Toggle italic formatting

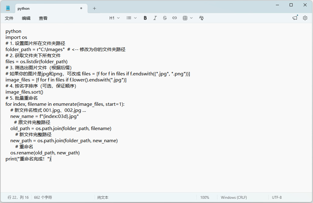[x=155, y=18]
